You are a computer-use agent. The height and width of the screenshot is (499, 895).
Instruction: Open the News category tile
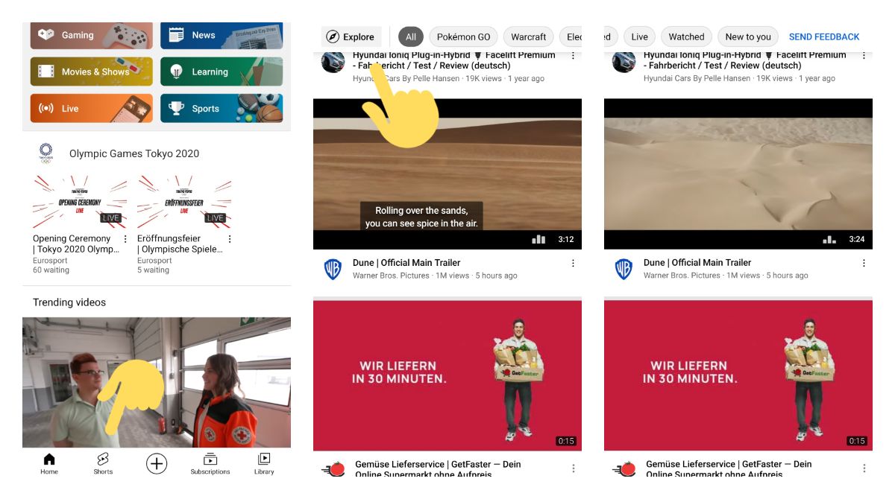coord(222,35)
